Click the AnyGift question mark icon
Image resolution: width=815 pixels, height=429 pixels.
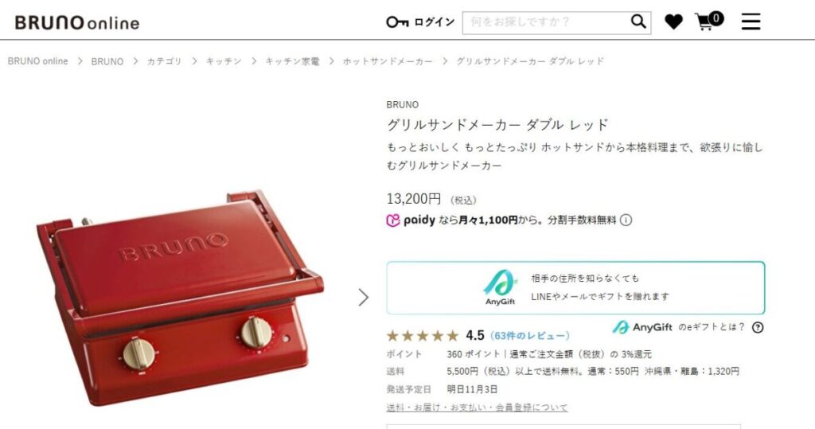tap(758, 327)
